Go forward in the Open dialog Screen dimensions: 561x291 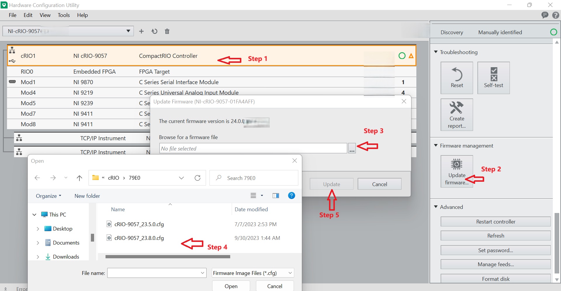[53, 178]
